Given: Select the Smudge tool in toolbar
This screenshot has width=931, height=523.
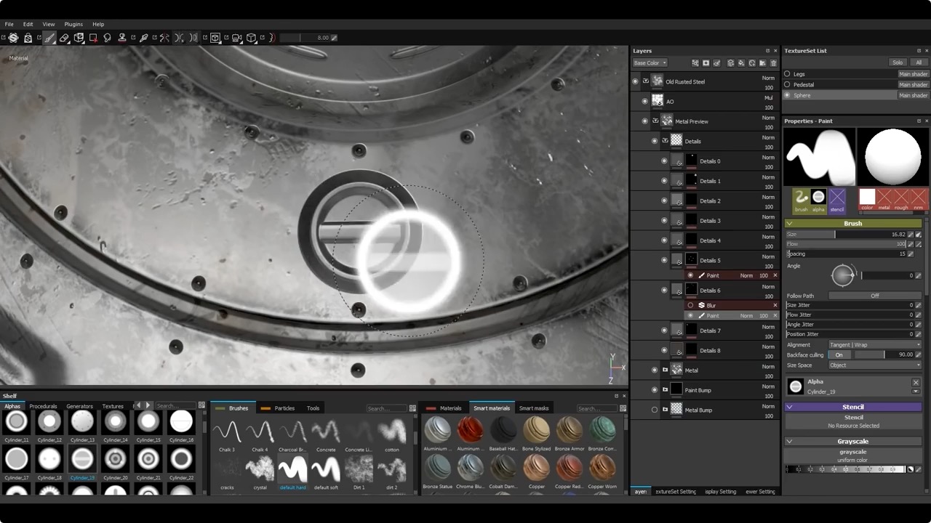Looking at the screenshot, I should [108, 38].
